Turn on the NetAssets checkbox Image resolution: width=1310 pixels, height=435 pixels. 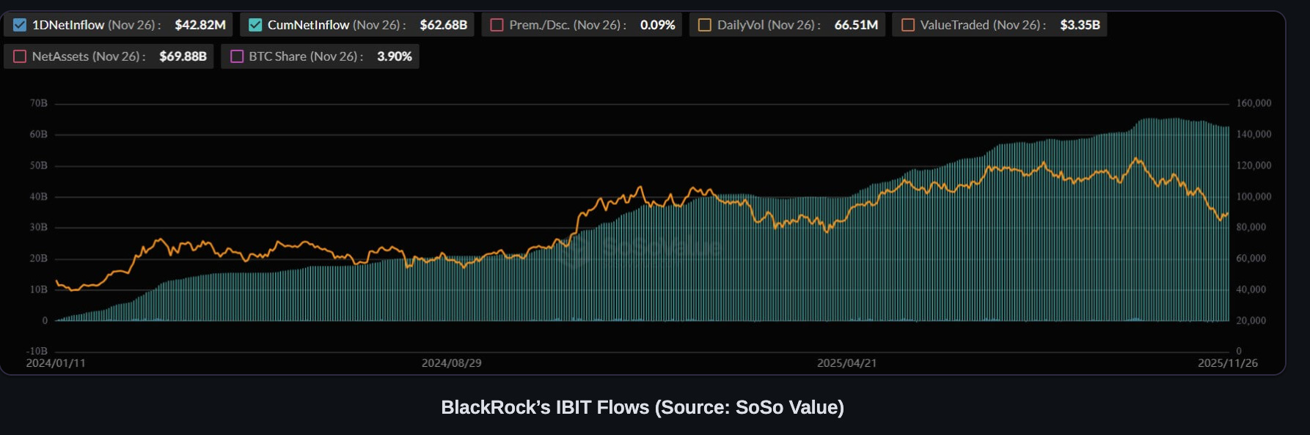tap(20, 56)
